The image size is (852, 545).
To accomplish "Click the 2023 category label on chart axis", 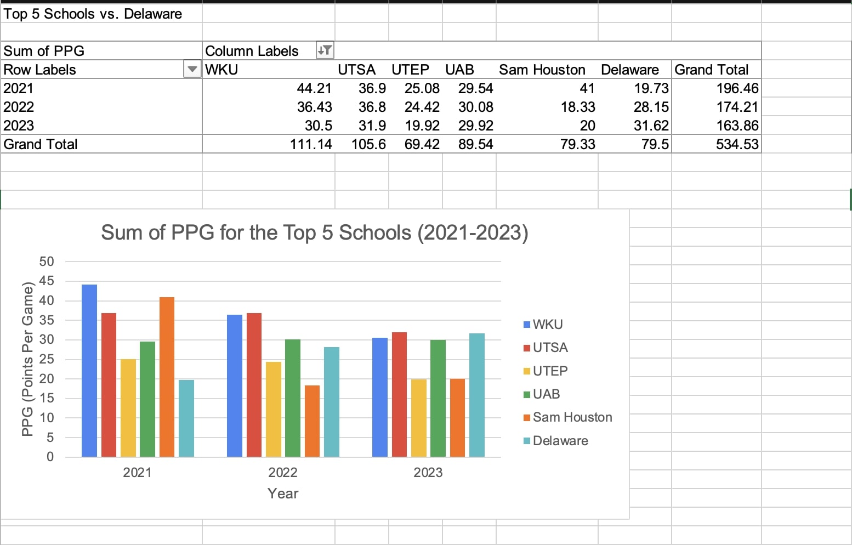I will 428,473.
